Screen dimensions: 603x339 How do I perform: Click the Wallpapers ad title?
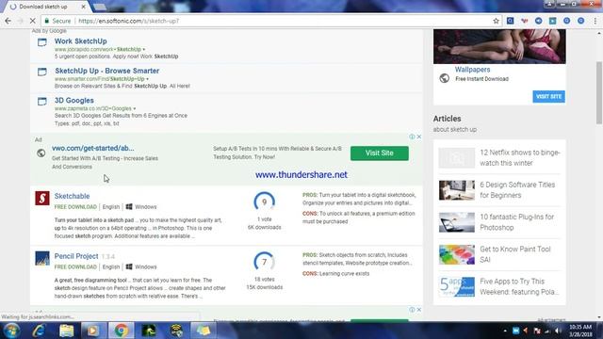point(472,70)
